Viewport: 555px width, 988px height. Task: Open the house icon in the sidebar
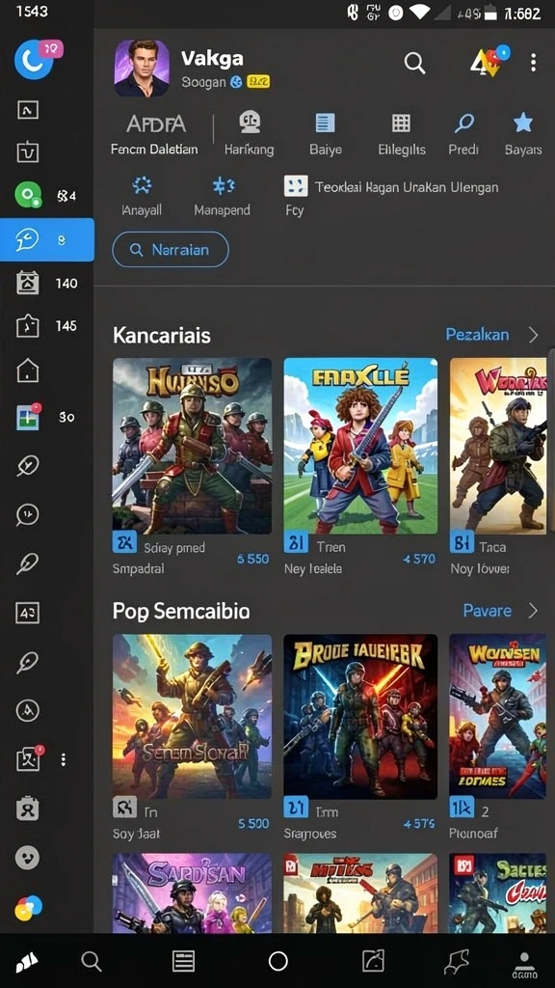(28, 370)
